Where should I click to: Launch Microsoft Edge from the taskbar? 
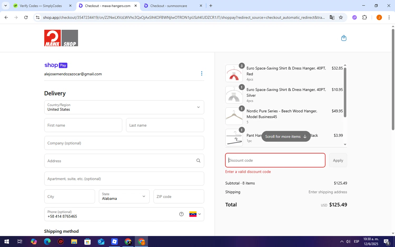(47, 241)
